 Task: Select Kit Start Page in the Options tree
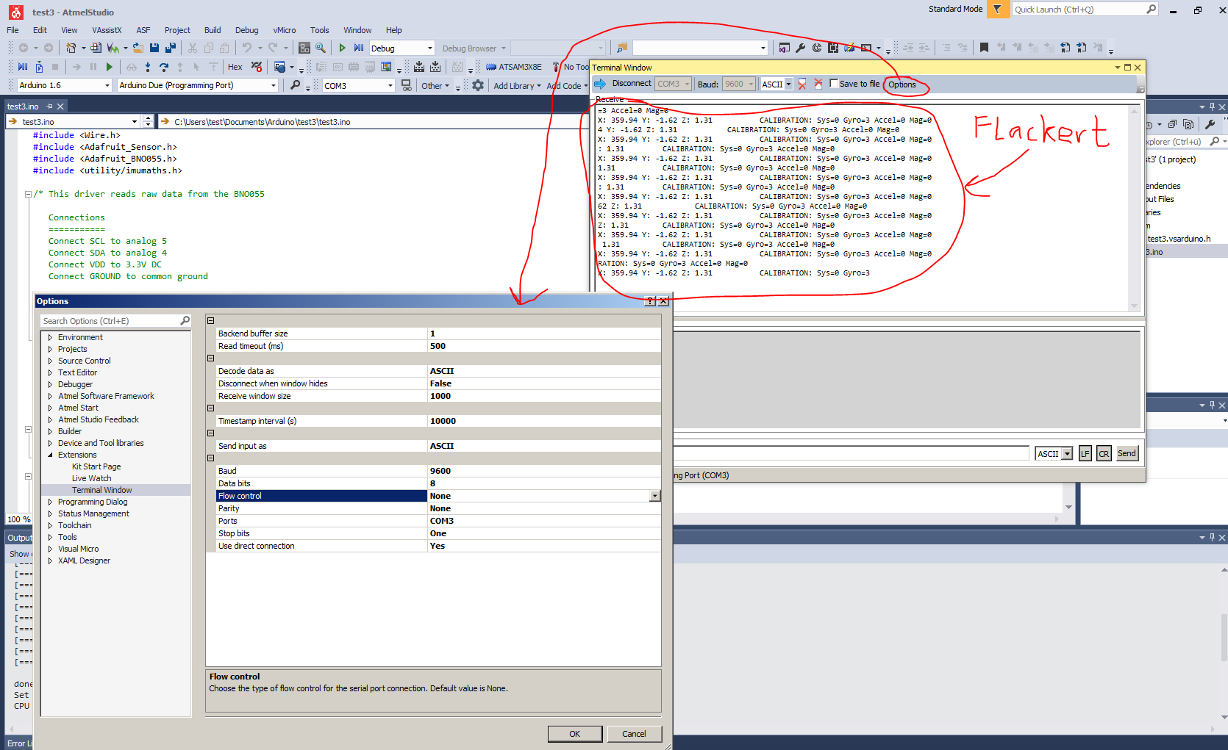click(96, 466)
